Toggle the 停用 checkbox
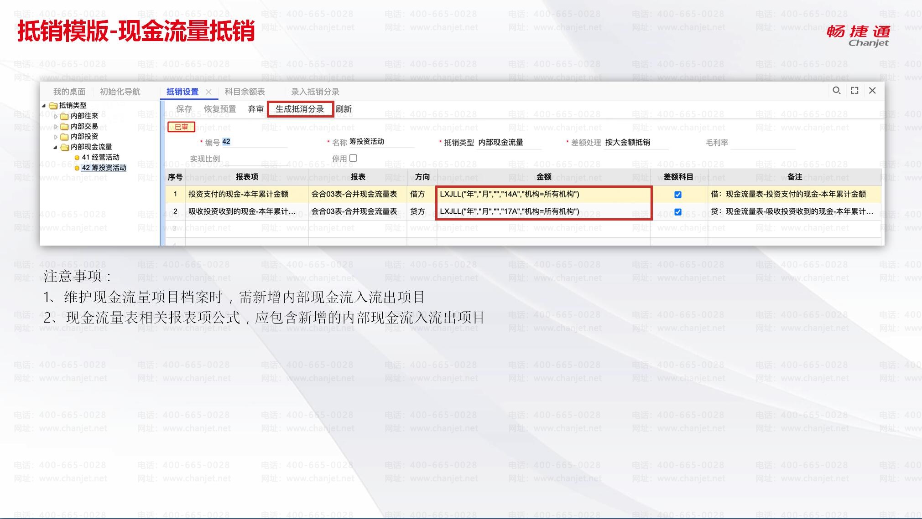 click(353, 158)
